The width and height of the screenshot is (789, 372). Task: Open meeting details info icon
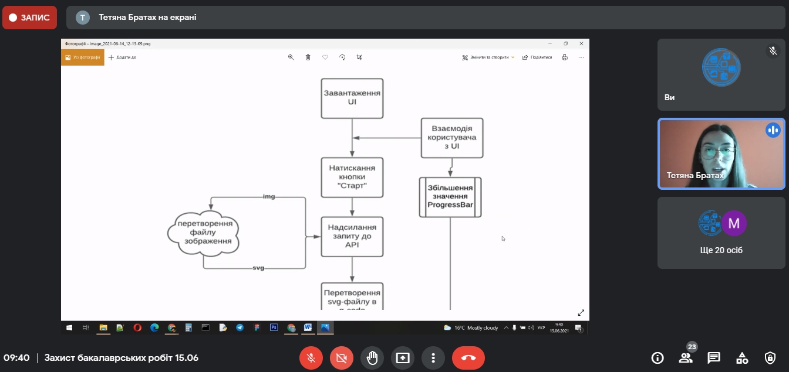[657, 358]
